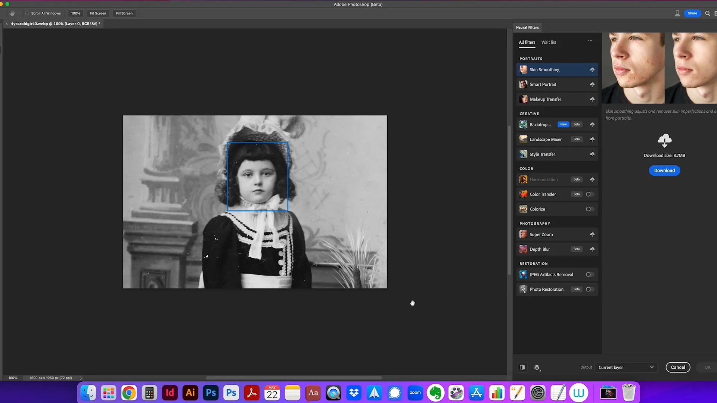Toggle the before/after preview icon
This screenshot has width=717, height=403.
pyautogui.click(x=522, y=367)
